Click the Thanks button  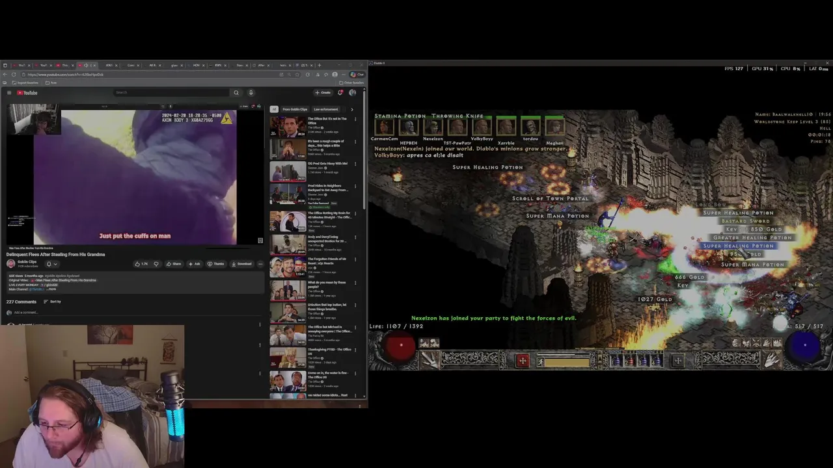215,264
